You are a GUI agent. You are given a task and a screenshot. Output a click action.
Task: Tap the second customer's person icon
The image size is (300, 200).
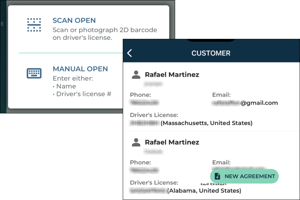136,142
